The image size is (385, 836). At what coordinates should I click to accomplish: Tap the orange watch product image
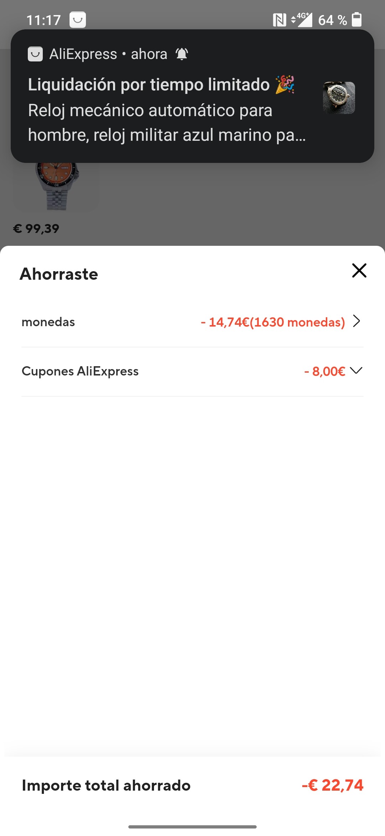(56, 186)
